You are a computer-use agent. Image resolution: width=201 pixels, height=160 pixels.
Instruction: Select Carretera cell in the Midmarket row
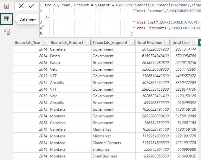click(x=70, y=129)
